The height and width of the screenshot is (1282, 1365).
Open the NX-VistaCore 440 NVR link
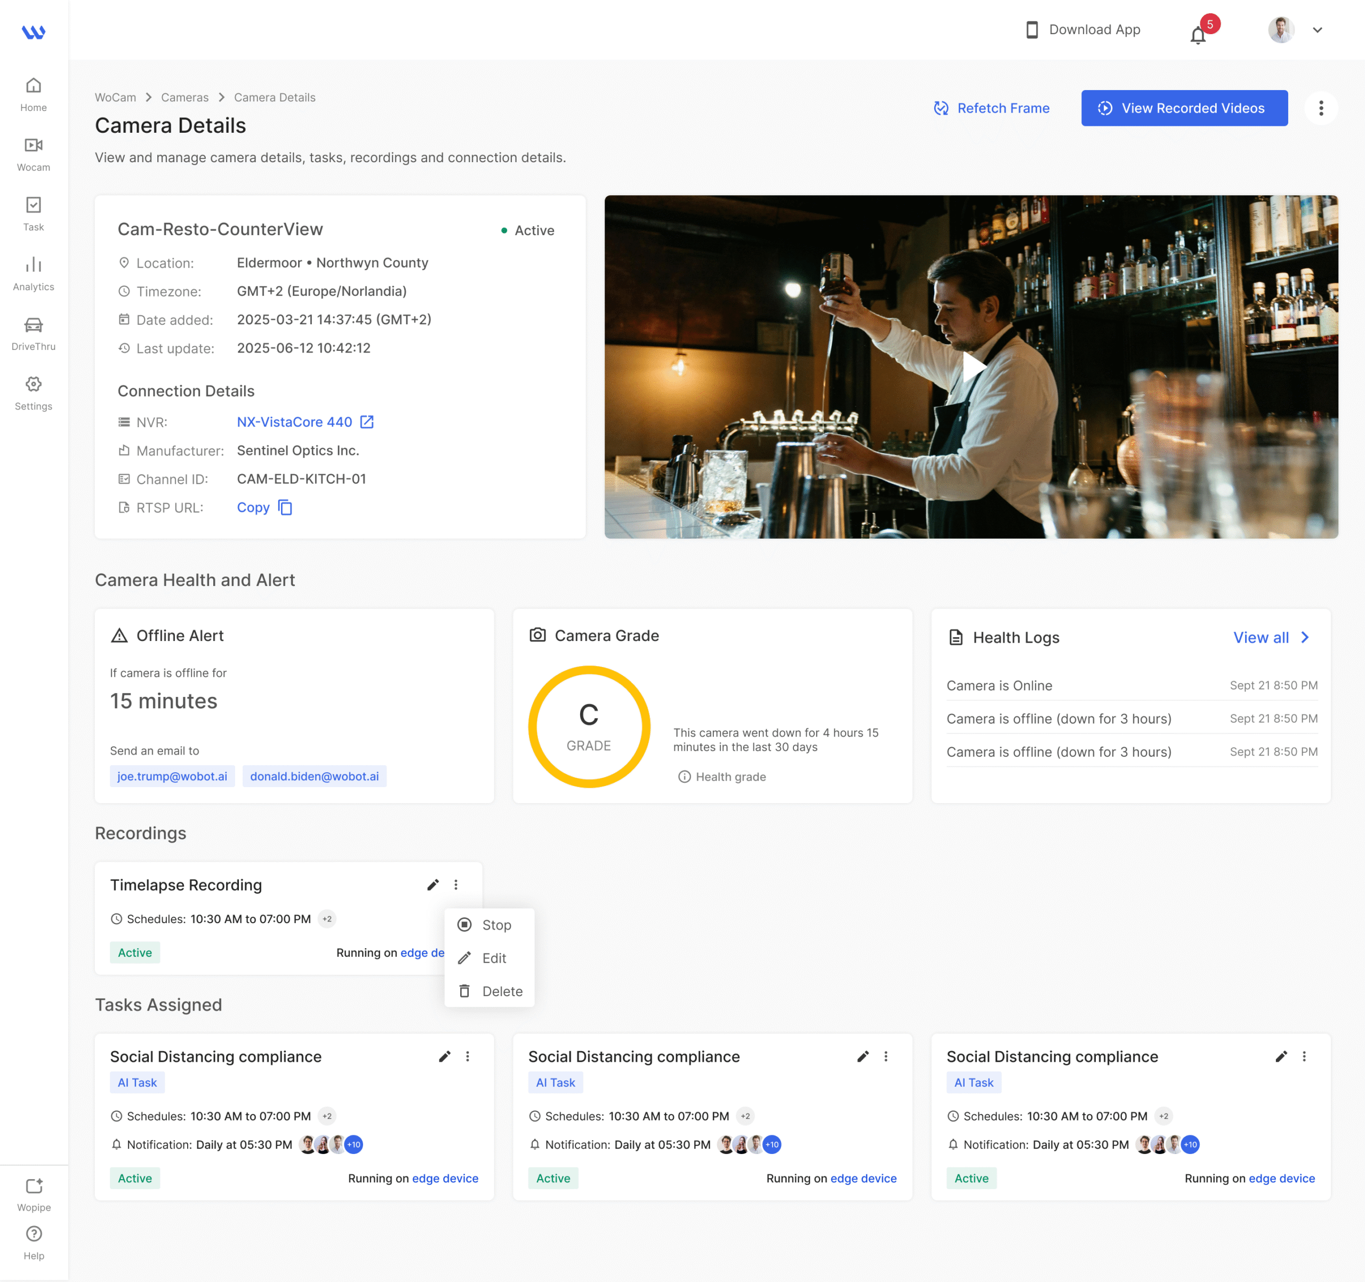[x=294, y=422]
